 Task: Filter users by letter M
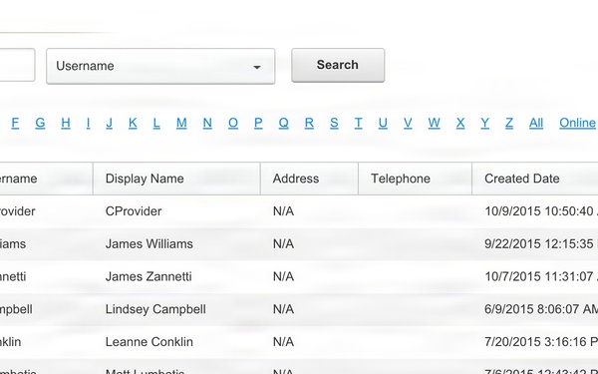click(181, 123)
